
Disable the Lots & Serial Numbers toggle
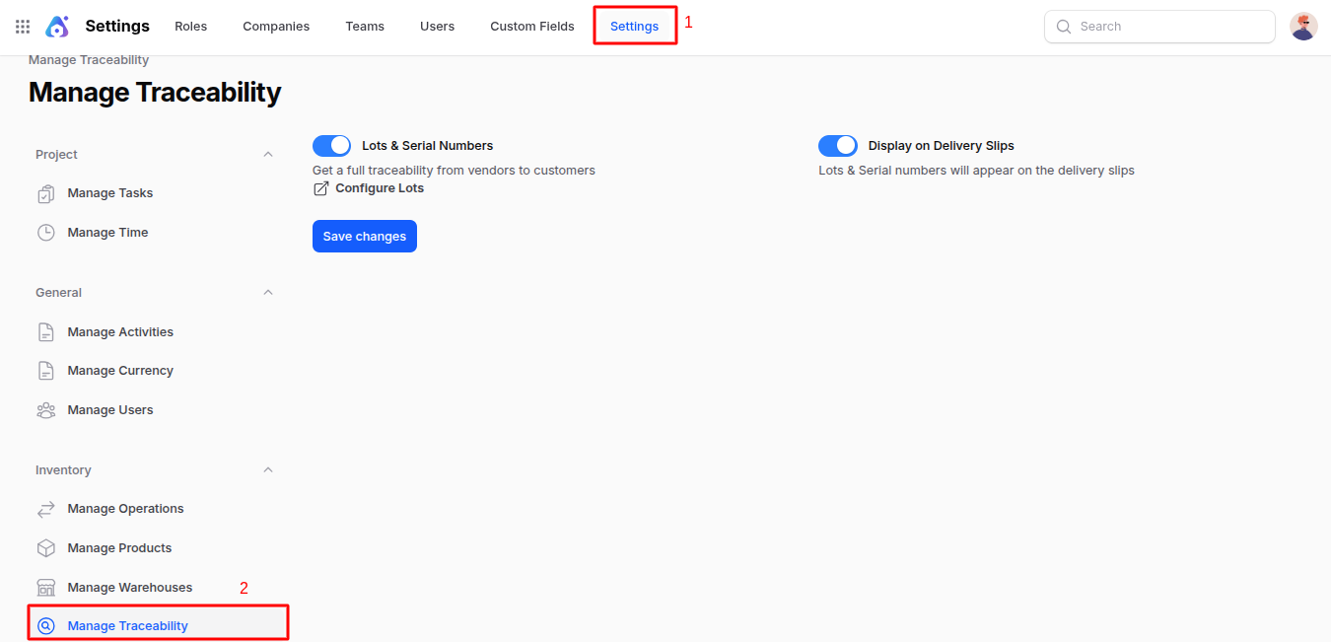[332, 146]
